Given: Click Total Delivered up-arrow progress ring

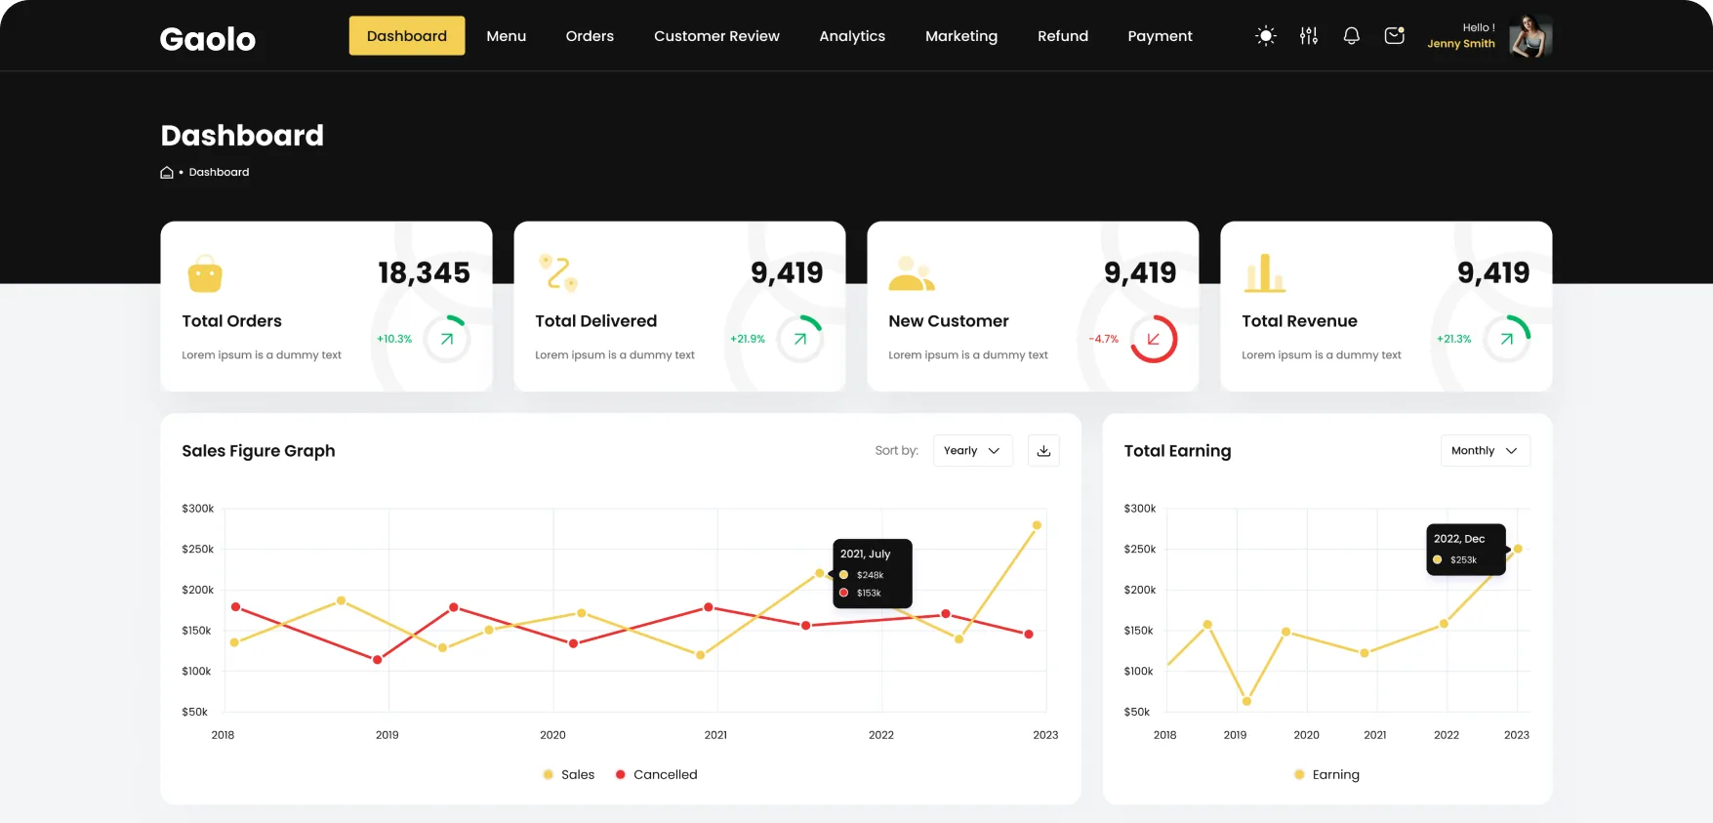Looking at the screenshot, I should [800, 339].
